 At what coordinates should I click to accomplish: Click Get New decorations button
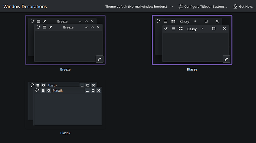244,7
